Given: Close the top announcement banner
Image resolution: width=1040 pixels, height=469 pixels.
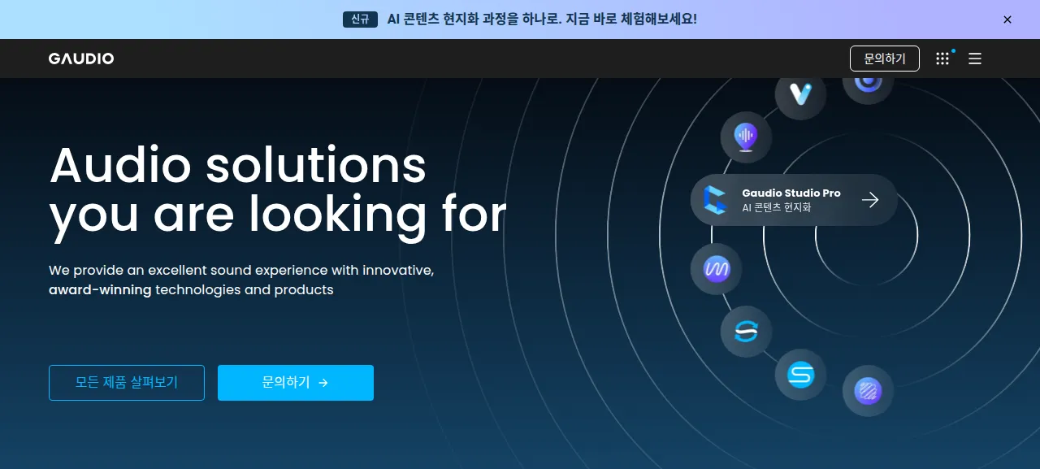Looking at the screenshot, I should pos(1007,20).
